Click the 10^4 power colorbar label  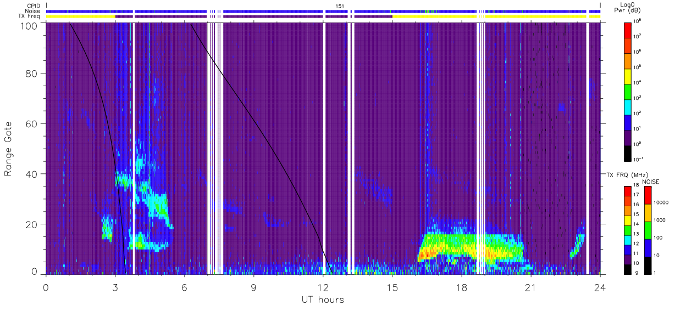point(638,82)
